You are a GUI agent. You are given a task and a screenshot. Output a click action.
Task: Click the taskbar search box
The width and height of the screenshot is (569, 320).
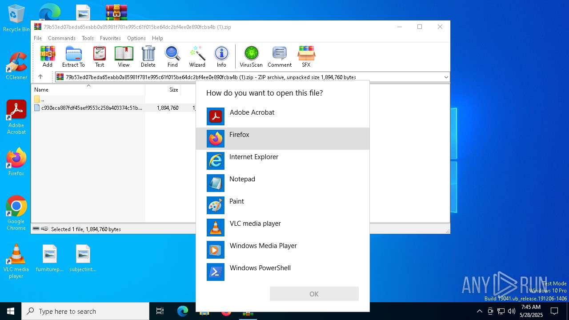pos(85,311)
